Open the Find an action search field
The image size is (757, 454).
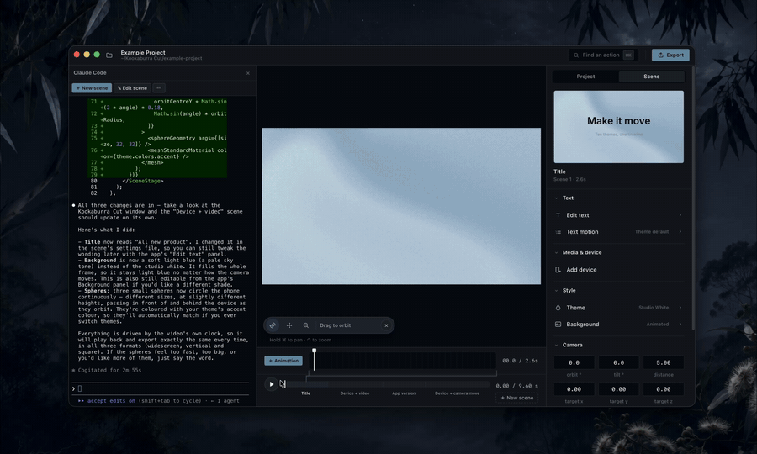tap(603, 55)
